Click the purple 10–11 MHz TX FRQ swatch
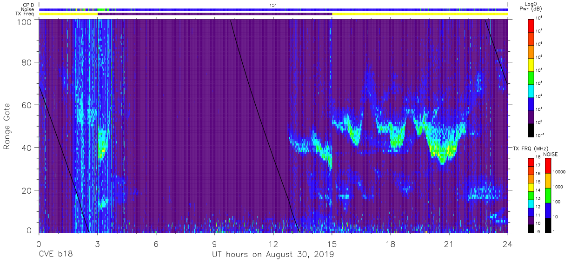The image size is (571, 264). coord(531,219)
